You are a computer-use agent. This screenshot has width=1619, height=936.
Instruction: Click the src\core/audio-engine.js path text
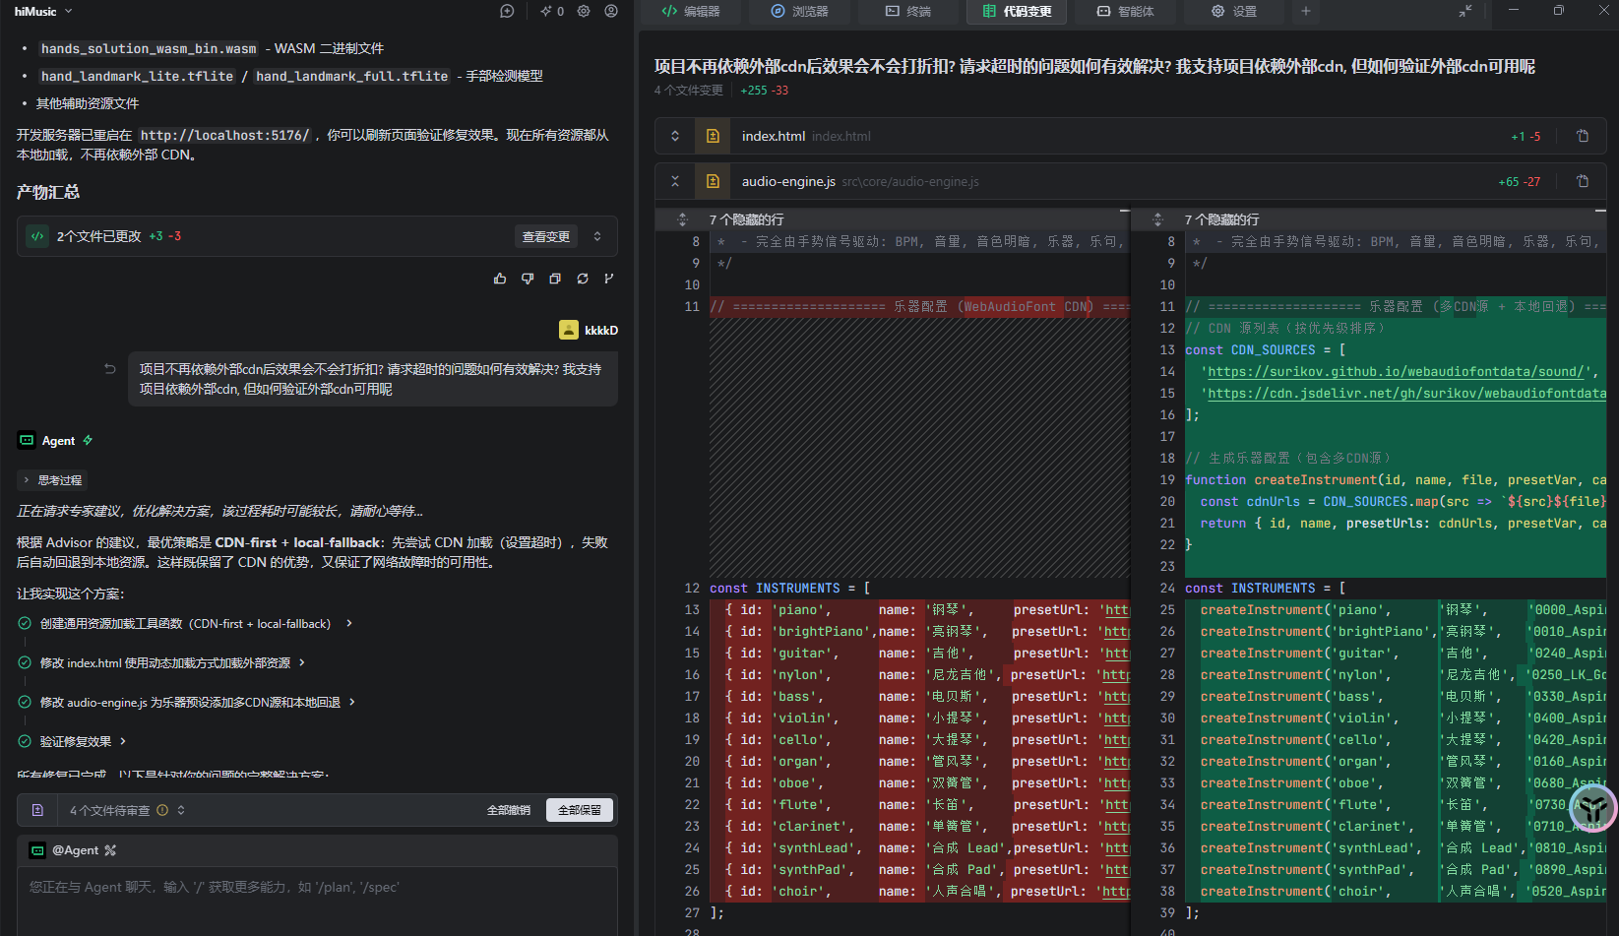coord(910,181)
